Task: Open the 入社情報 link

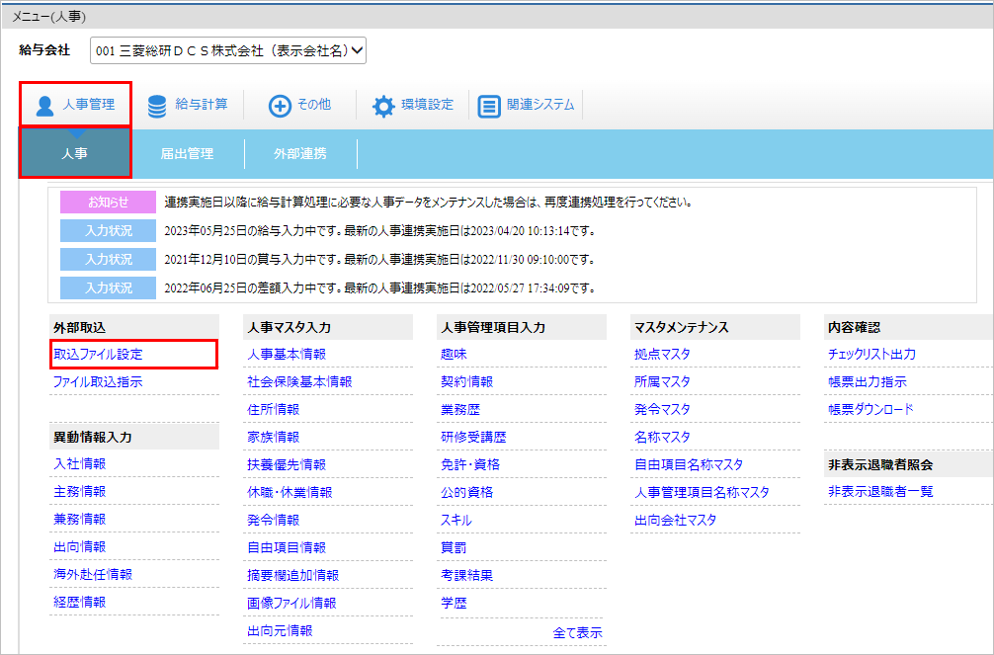Action: [80, 464]
